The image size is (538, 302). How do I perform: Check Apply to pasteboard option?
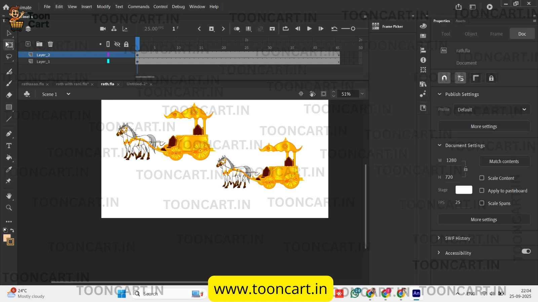tap(482, 191)
